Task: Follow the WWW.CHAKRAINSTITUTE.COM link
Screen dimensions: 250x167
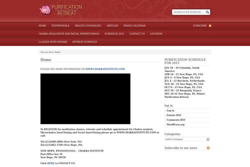Action: coord(105,69)
